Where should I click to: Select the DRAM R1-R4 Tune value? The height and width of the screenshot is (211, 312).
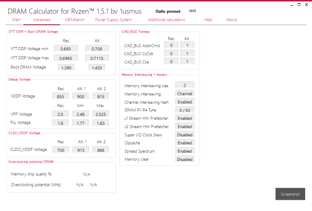coord(185,110)
